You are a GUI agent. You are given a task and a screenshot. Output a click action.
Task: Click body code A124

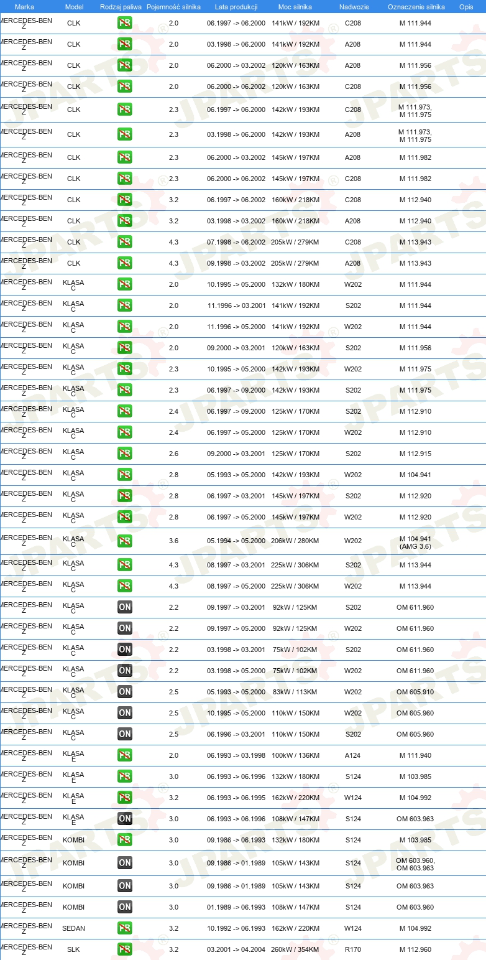click(x=353, y=755)
